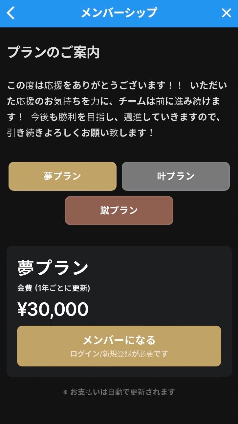Click the この度は応援をありがとうございます sentence
Image resolution: width=238 pixels, height=424 pixels.
(x=95, y=86)
